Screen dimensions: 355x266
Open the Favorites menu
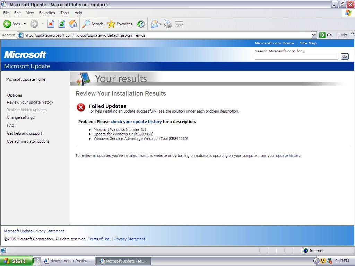(x=47, y=13)
